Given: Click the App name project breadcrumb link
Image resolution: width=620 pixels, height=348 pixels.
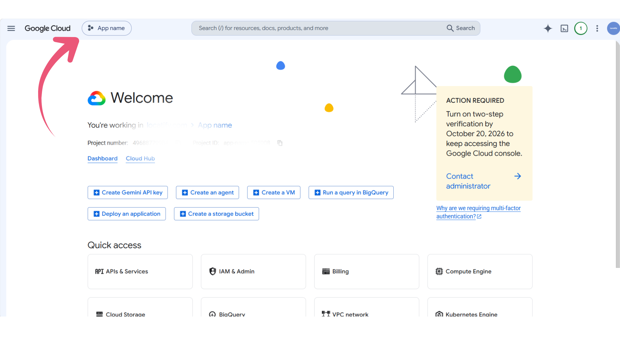Looking at the screenshot, I should coord(215,125).
